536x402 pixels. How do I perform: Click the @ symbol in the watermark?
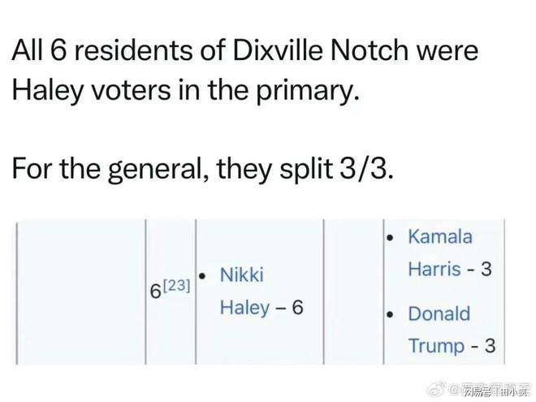[x=454, y=390]
